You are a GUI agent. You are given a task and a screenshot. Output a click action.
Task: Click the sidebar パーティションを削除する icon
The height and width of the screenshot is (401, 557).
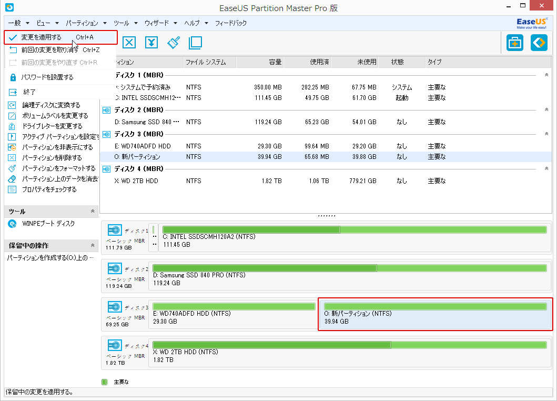point(12,158)
